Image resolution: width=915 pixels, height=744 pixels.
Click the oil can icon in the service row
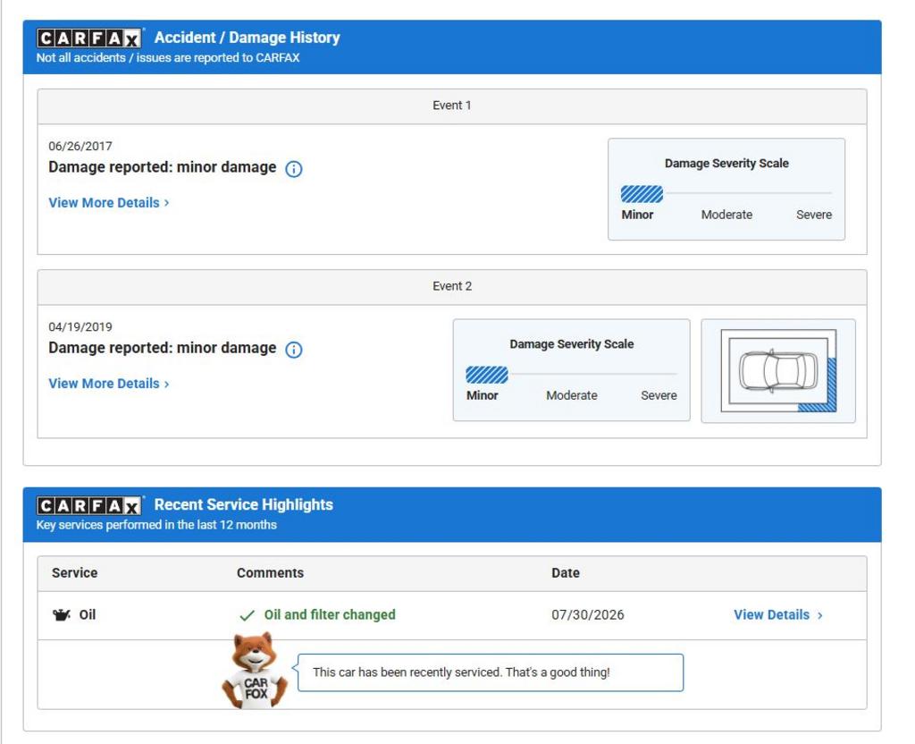[62, 615]
